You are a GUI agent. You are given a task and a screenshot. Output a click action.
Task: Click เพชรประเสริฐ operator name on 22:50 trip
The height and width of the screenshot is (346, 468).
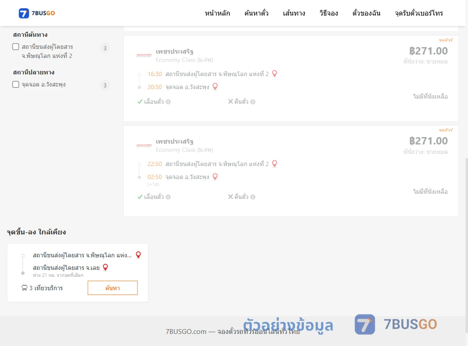point(175,141)
